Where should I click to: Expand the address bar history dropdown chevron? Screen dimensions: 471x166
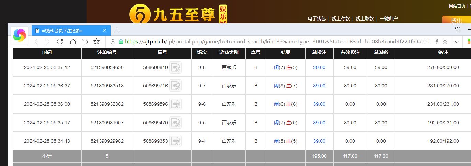(457, 42)
